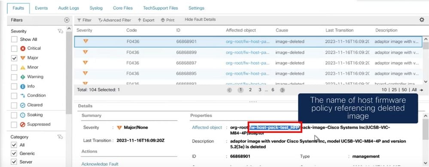Viewport: 429px width, 167px height.
Task: Select the Faults tab
Action: point(18,8)
